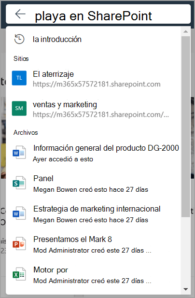The height and width of the screenshot is (298, 195).
Task: Click the PowerPoint icon for 'Presentamos el Mark 8'
Action: pos(19,243)
